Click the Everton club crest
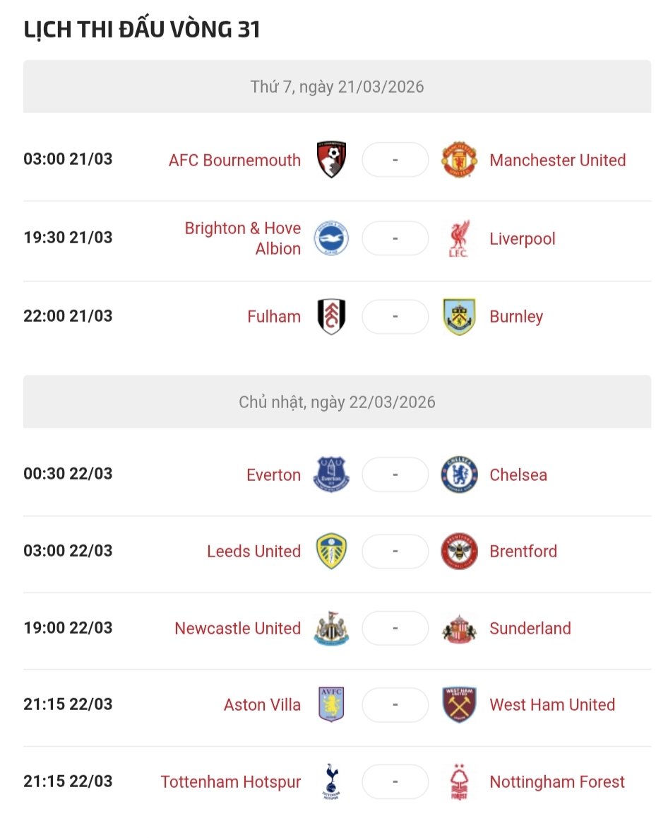The width and height of the screenshot is (656, 838). 331,475
